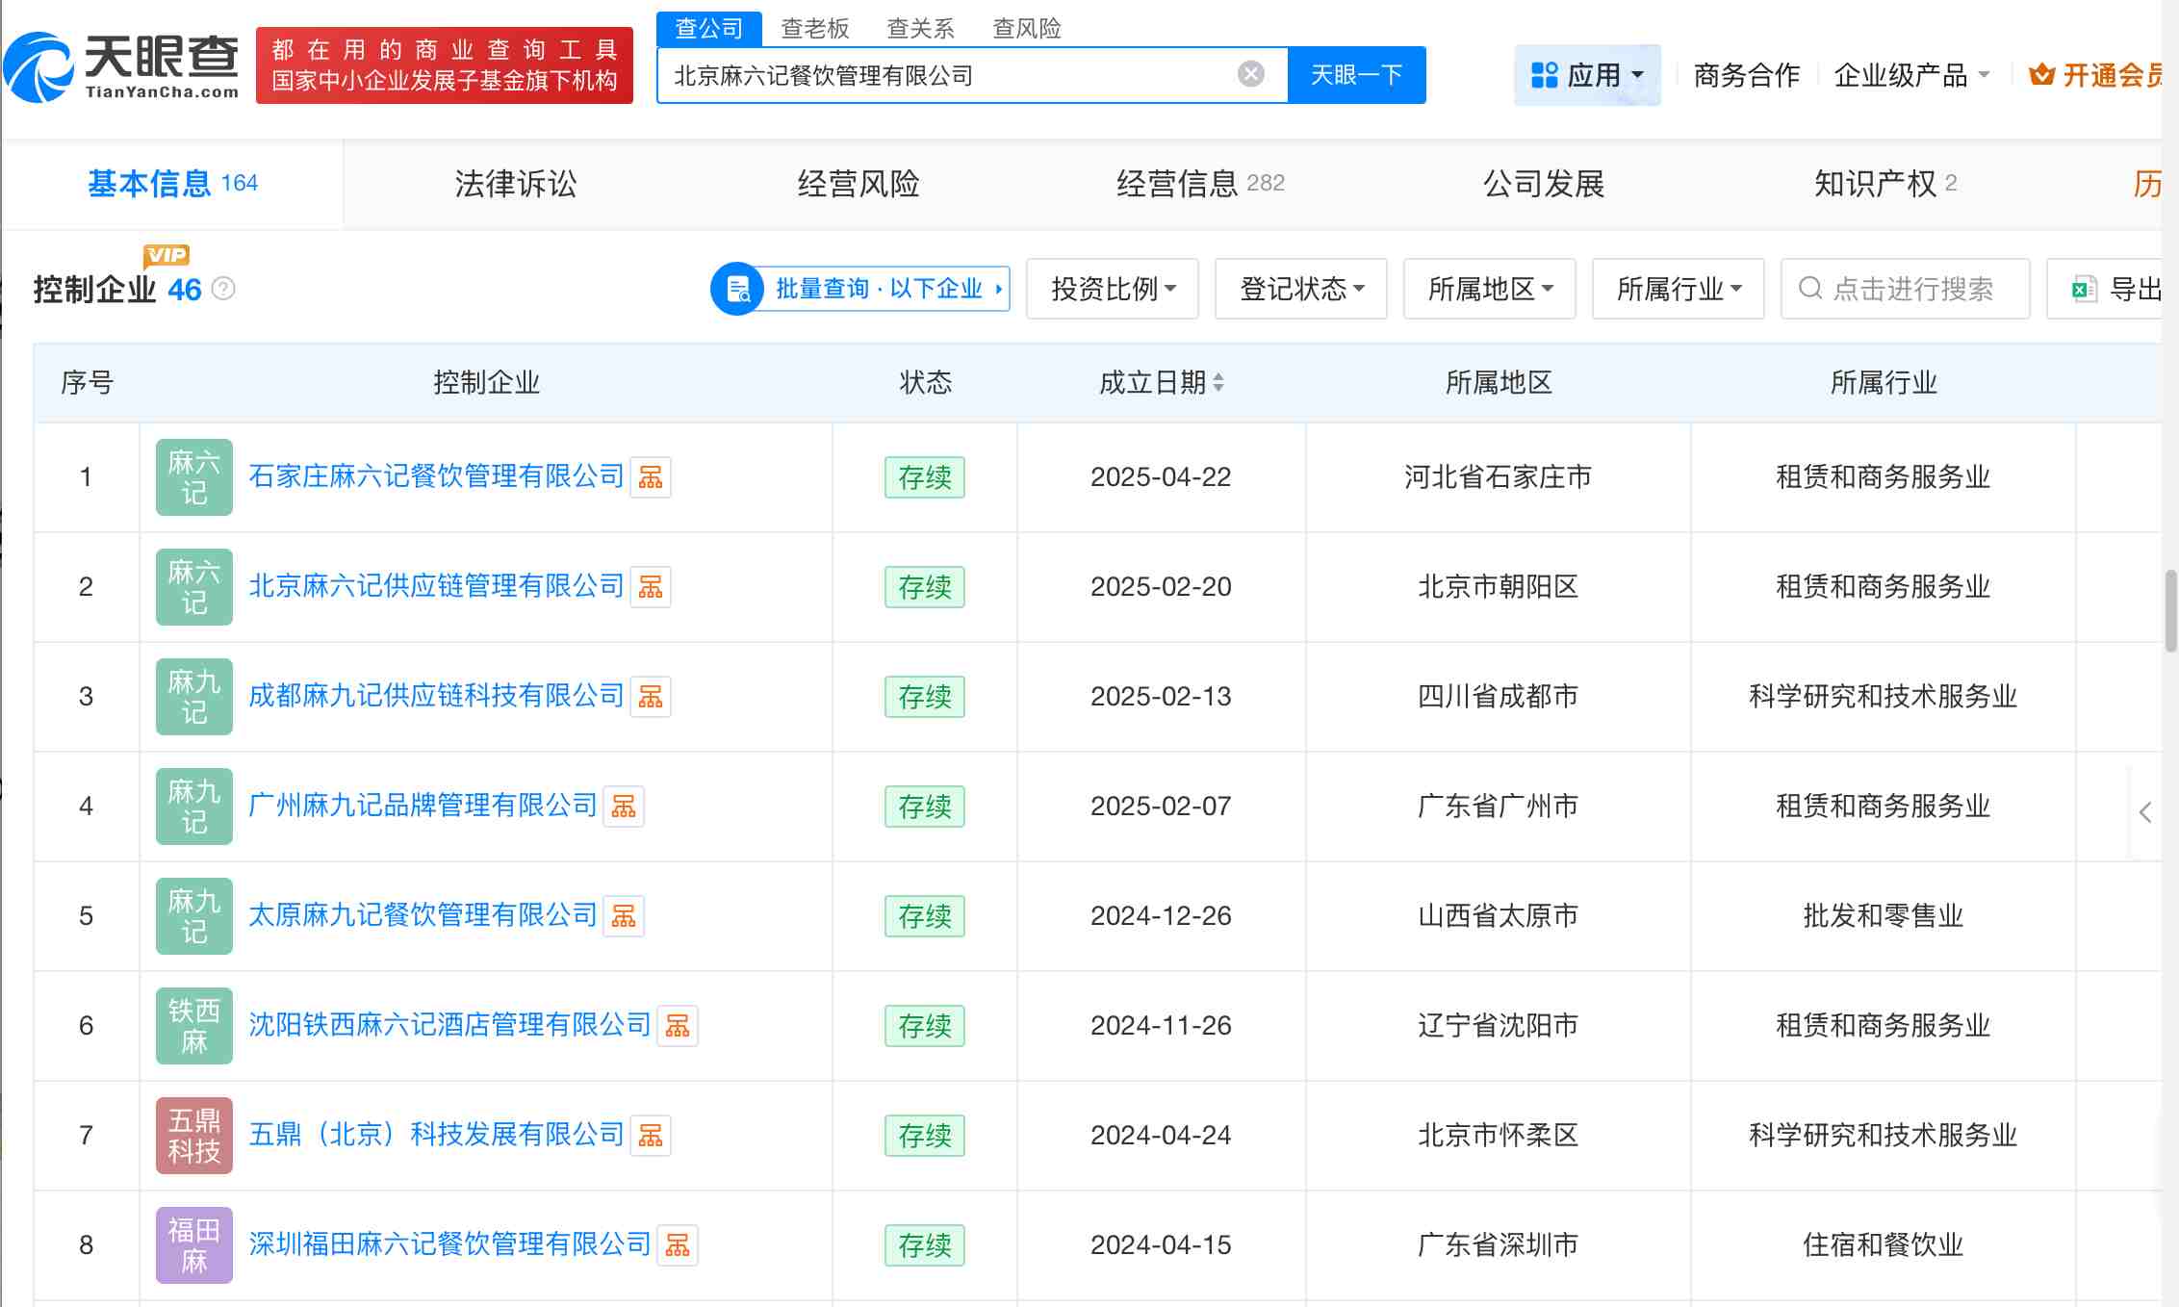Click the trademark icon next to 石家庄麻六记餐饮管理有限公司
The width and height of the screenshot is (2179, 1307).
click(x=651, y=477)
